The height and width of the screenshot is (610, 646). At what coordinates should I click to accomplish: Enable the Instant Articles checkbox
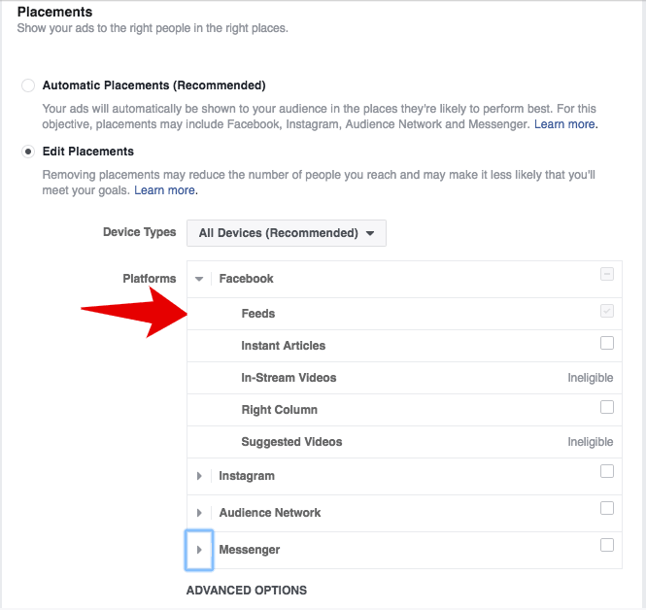pyautogui.click(x=607, y=343)
